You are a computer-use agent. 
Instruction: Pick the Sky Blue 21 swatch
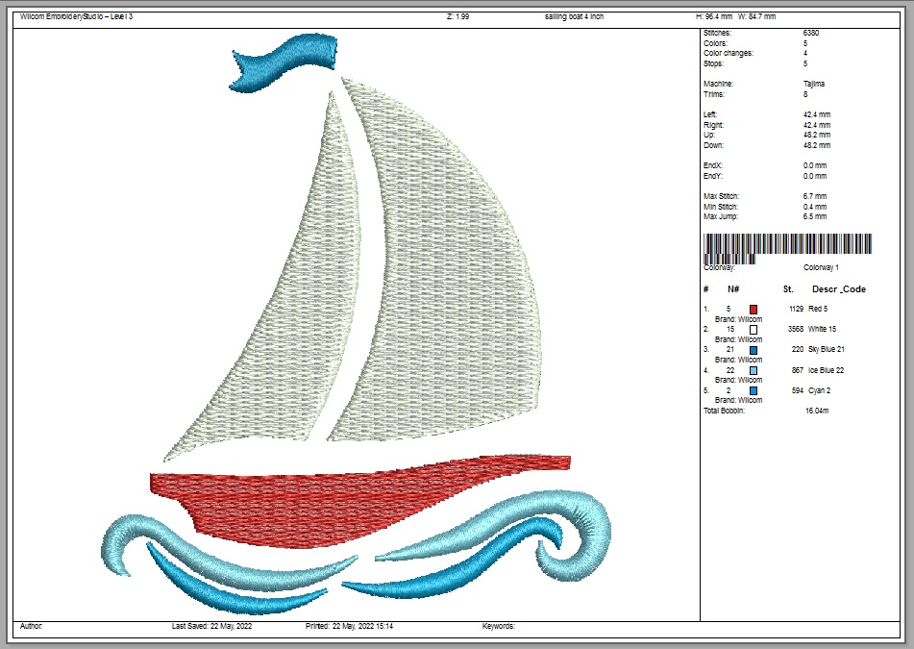tap(753, 350)
